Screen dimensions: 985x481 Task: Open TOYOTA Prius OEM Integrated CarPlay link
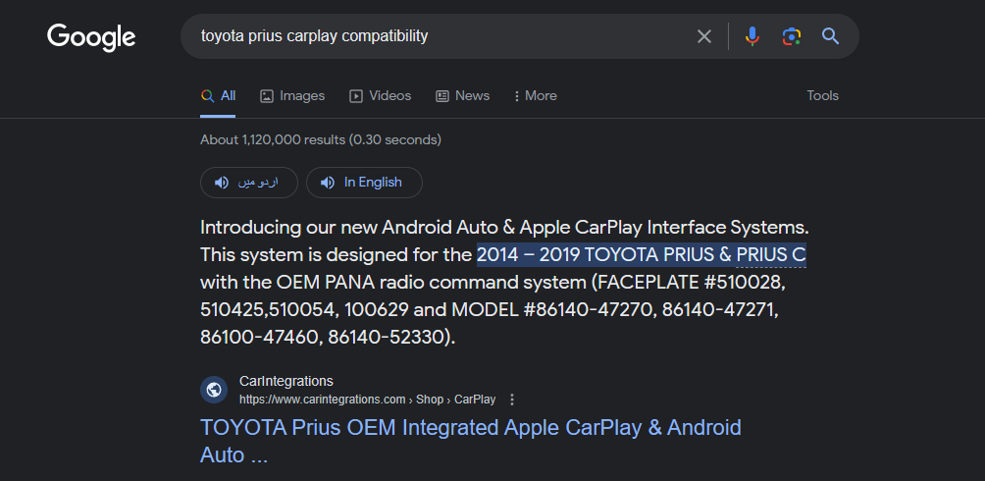coord(470,428)
